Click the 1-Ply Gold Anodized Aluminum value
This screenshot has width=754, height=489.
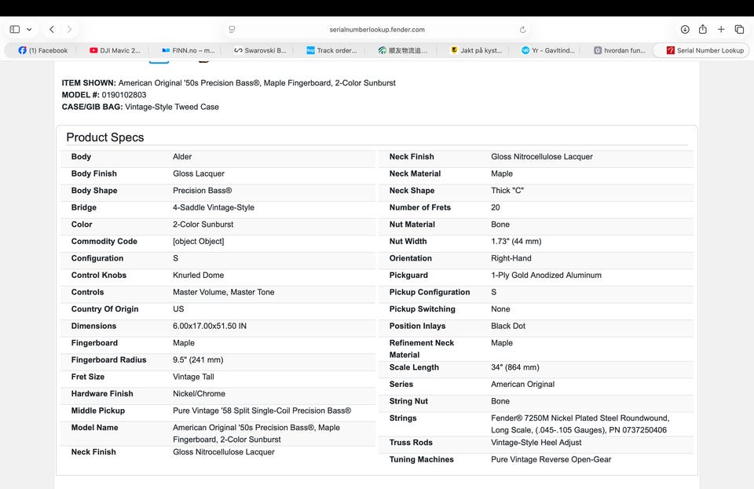547,276
